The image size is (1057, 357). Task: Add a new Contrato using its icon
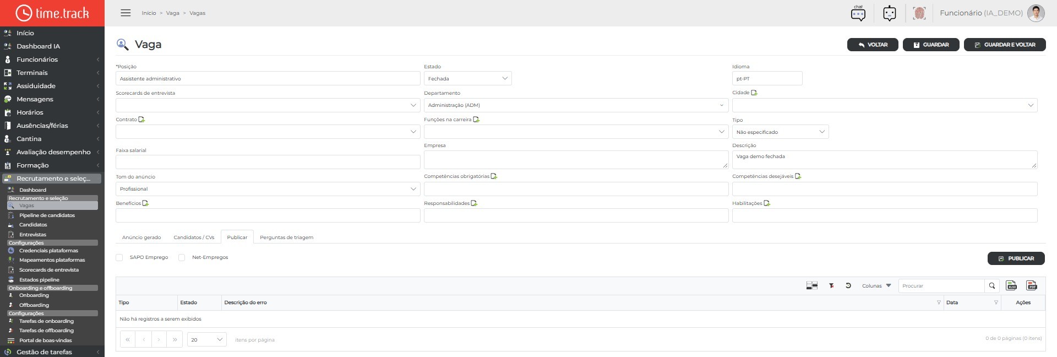[141, 120]
